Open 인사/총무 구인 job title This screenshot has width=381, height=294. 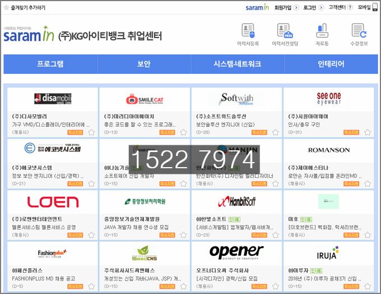point(304,125)
